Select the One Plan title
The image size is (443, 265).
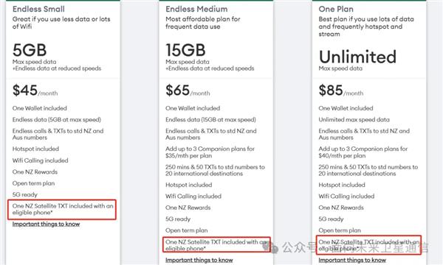point(336,9)
